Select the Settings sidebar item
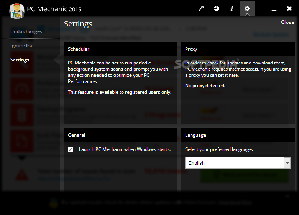 [20, 60]
